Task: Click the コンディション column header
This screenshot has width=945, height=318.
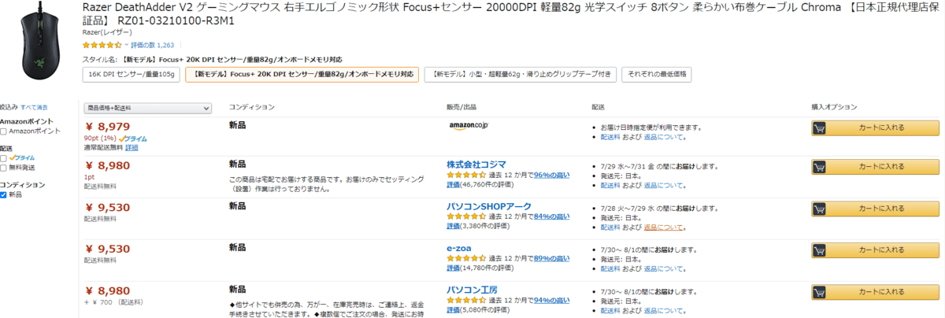Action: [252, 106]
